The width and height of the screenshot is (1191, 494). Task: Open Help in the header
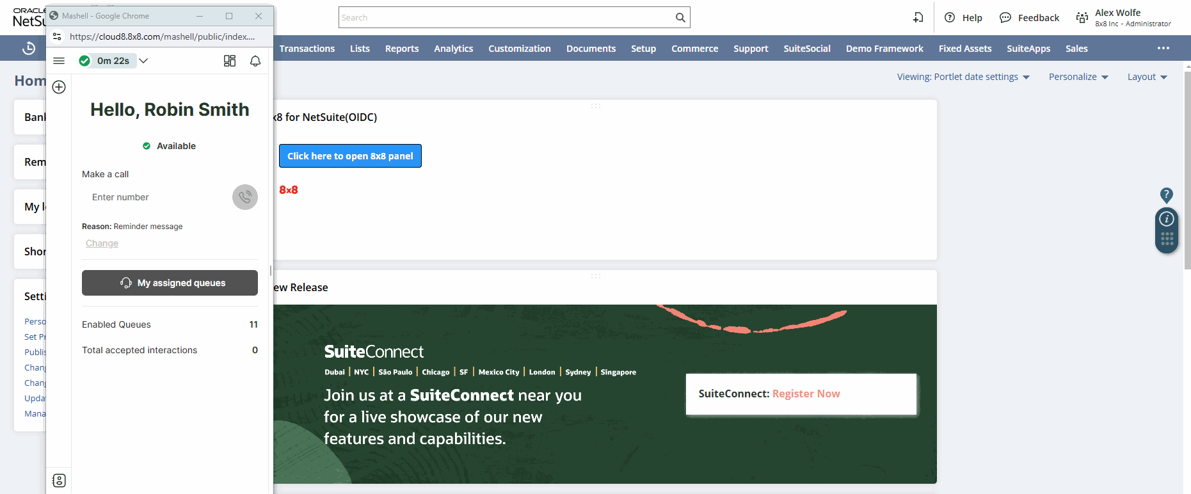tap(963, 18)
